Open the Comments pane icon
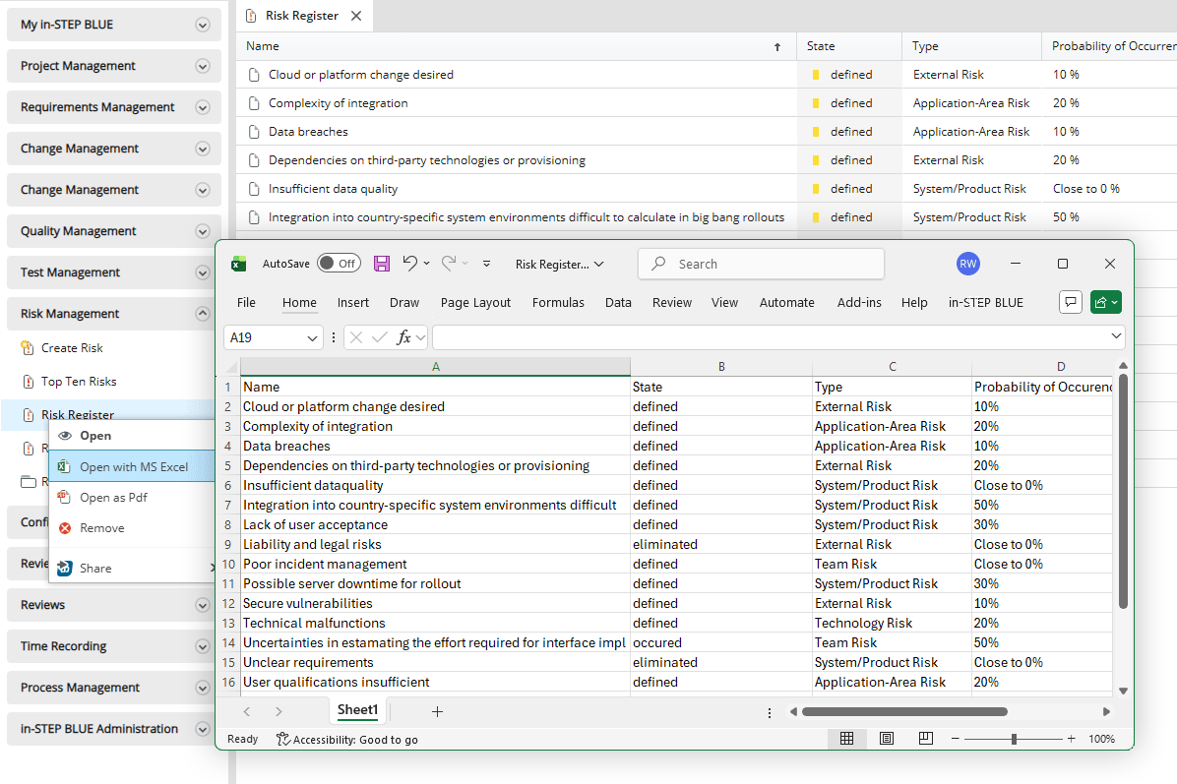 pyautogui.click(x=1070, y=302)
